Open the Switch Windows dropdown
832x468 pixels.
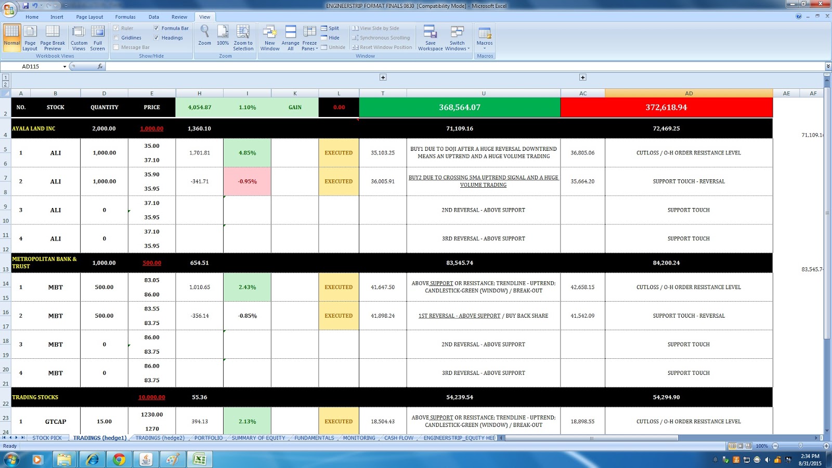click(457, 37)
